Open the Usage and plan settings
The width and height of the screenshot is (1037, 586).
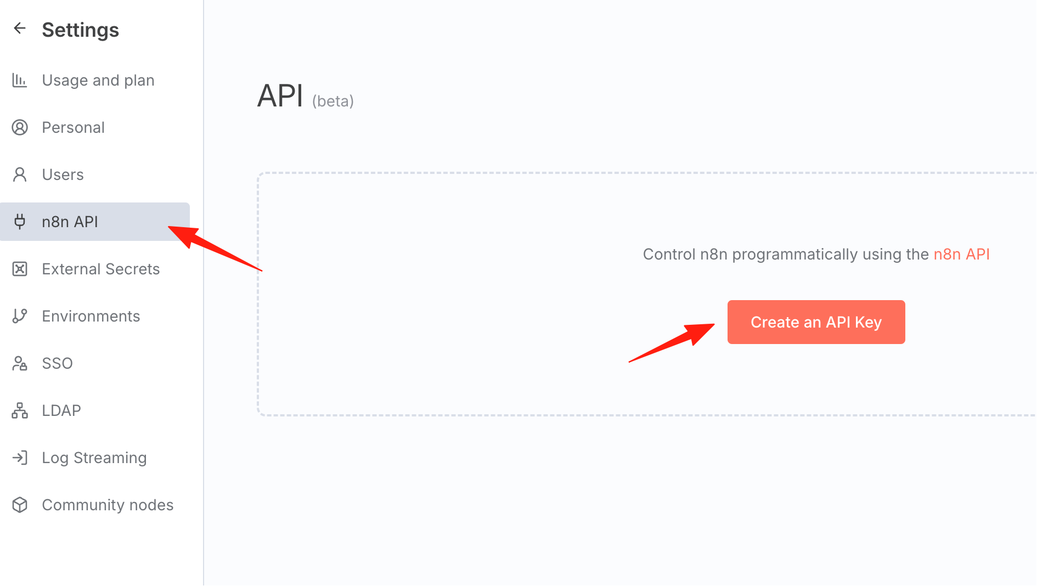pos(95,80)
